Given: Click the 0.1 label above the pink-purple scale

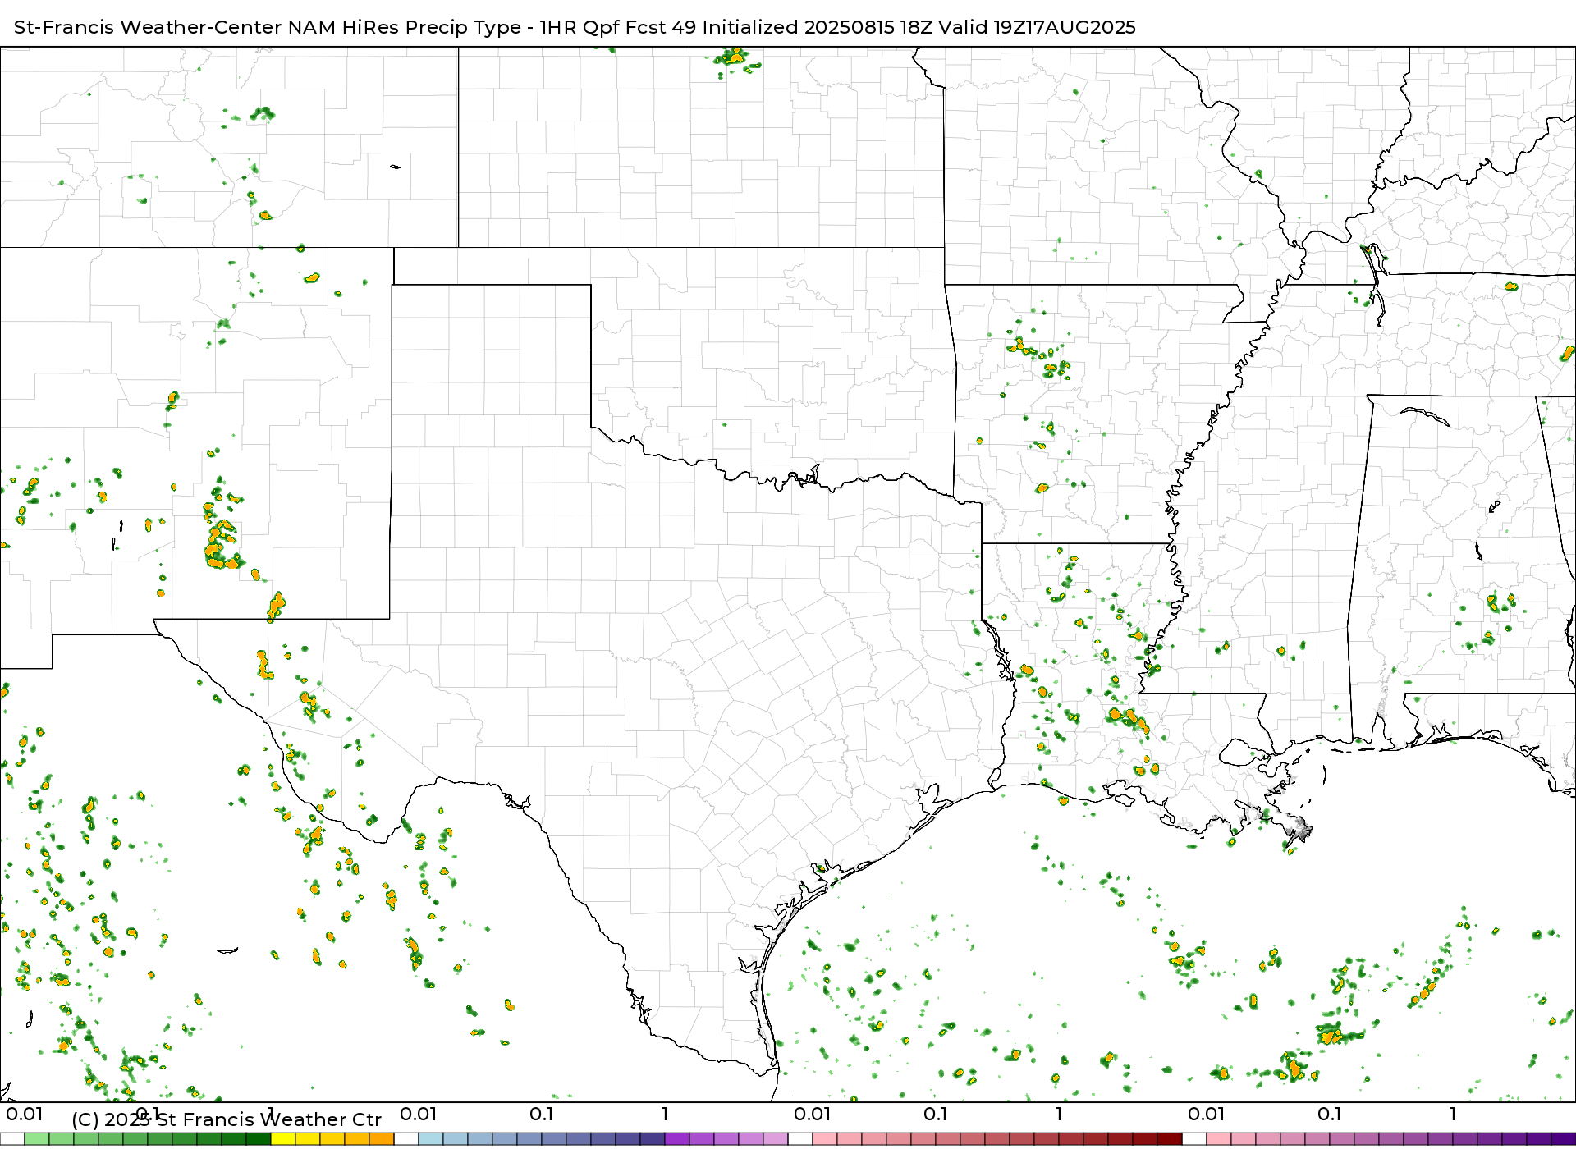Looking at the screenshot, I should [1330, 1114].
